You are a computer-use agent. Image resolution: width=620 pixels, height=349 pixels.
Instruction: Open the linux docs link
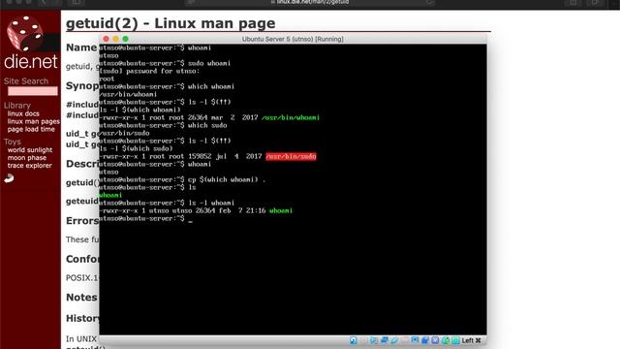pos(23,113)
